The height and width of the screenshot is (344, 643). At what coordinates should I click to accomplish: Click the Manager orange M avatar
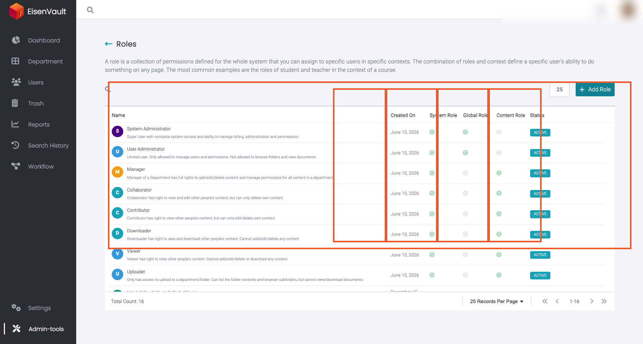(118, 172)
